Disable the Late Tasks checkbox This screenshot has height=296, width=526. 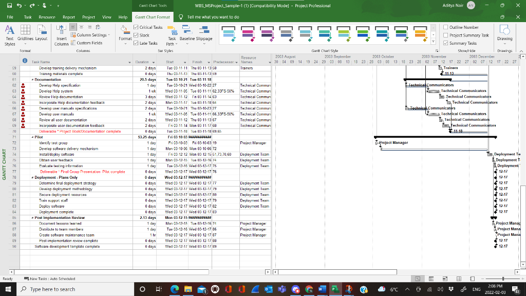[x=136, y=43]
